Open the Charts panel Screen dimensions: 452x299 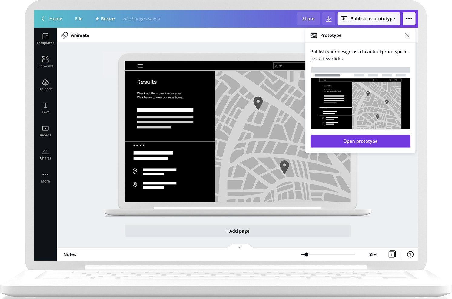[45, 154]
